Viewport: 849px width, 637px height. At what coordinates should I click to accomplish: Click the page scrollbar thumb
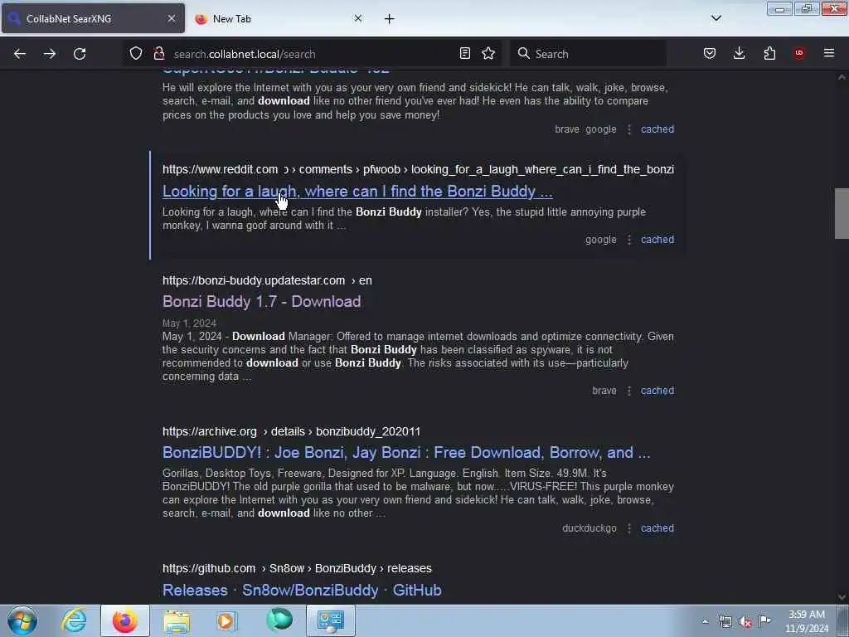842,213
